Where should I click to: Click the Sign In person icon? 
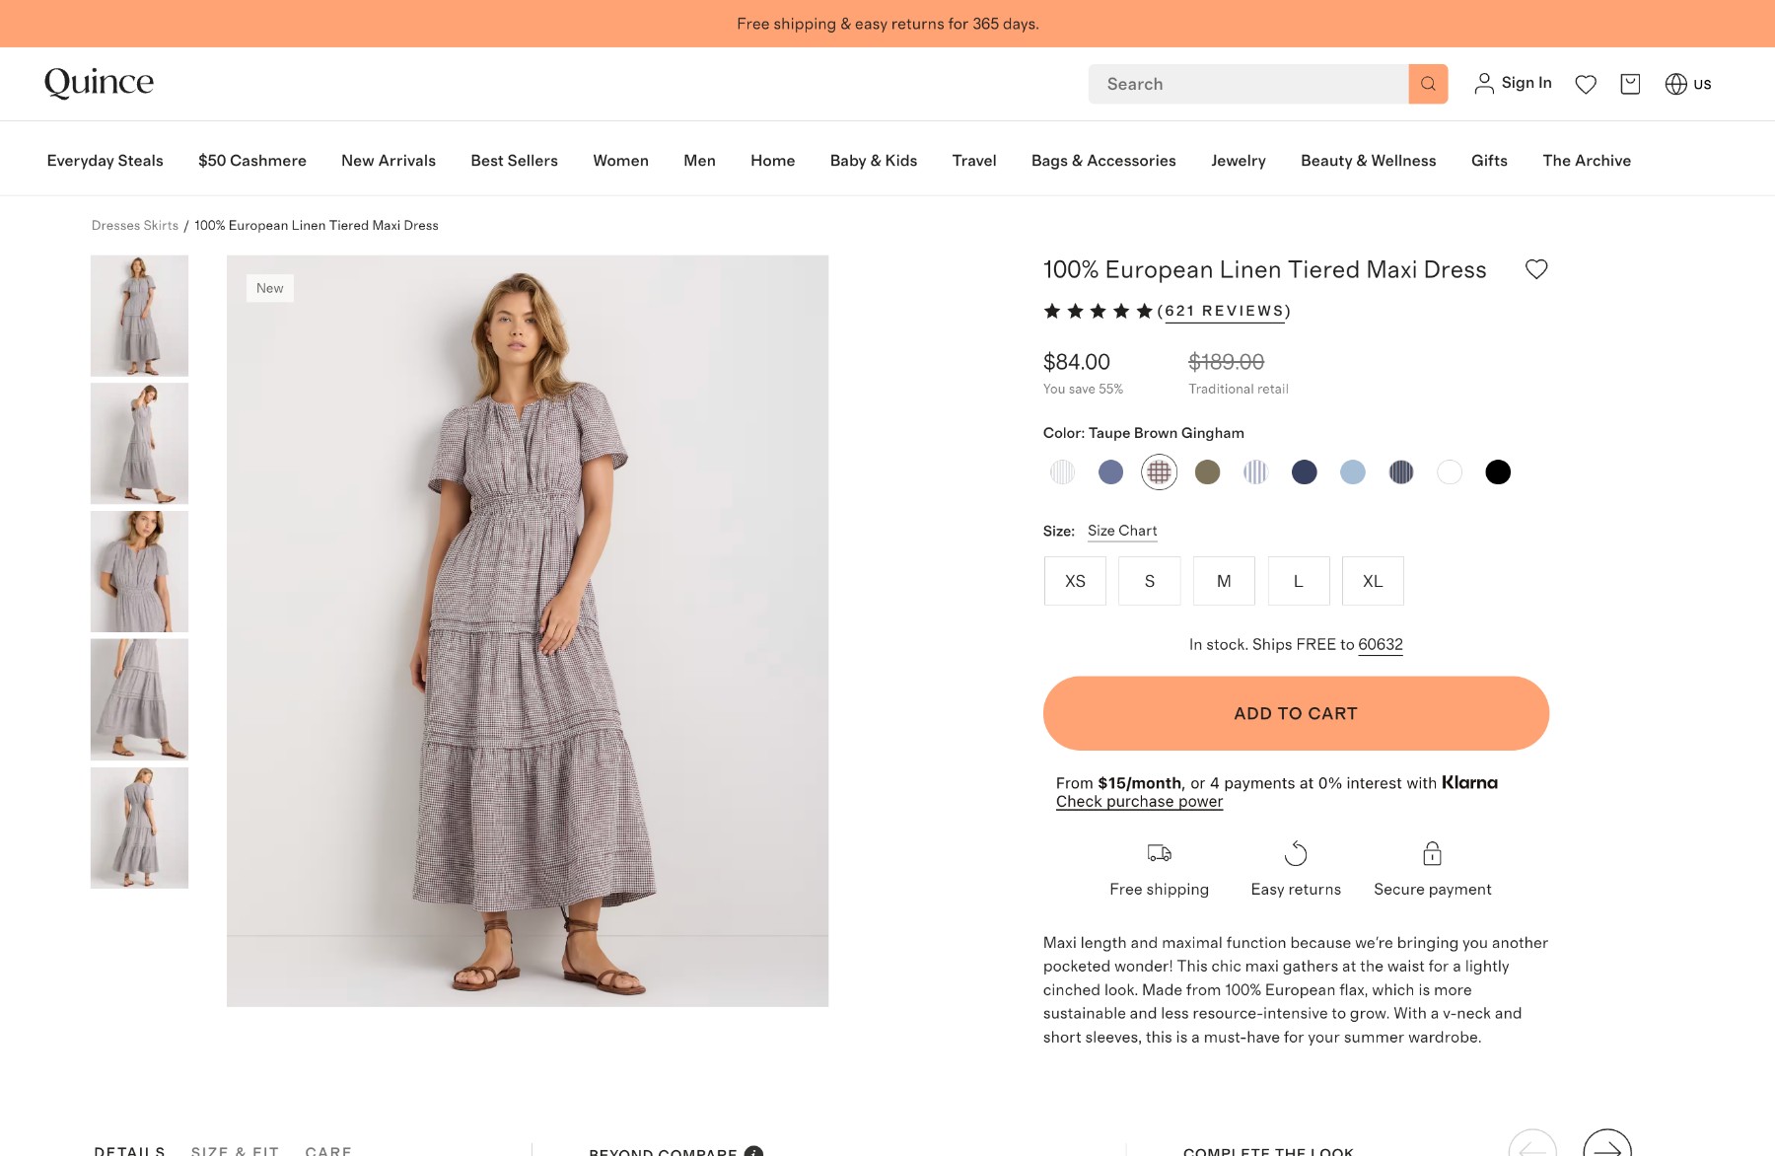click(x=1483, y=84)
